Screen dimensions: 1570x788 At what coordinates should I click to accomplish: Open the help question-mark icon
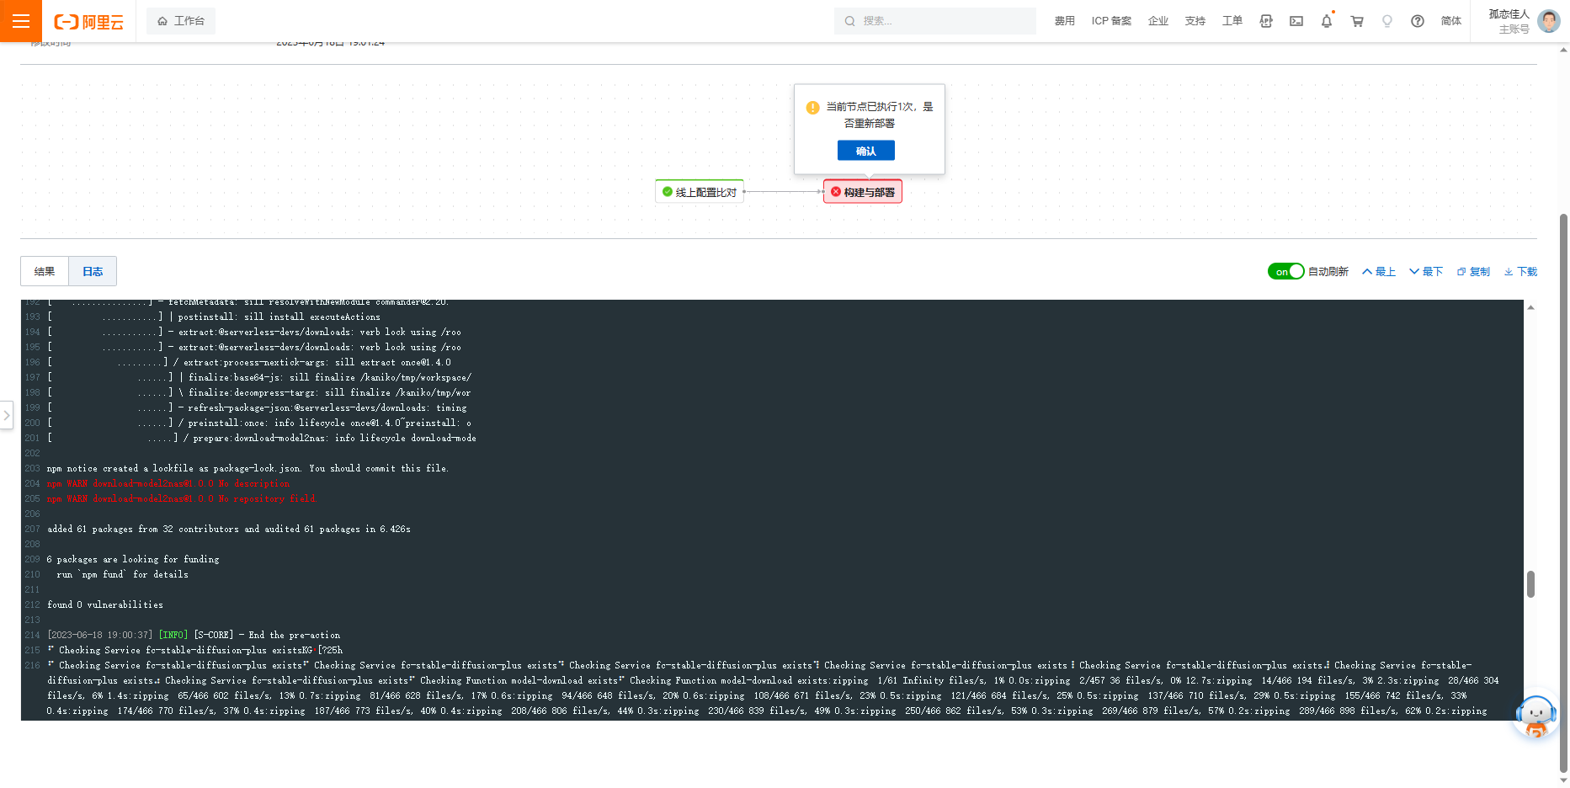click(x=1418, y=21)
